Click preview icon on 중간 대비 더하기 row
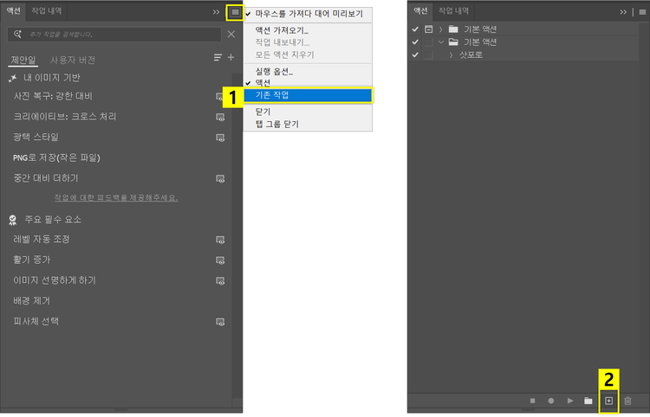This screenshot has width=650, height=417. [x=220, y=179]
